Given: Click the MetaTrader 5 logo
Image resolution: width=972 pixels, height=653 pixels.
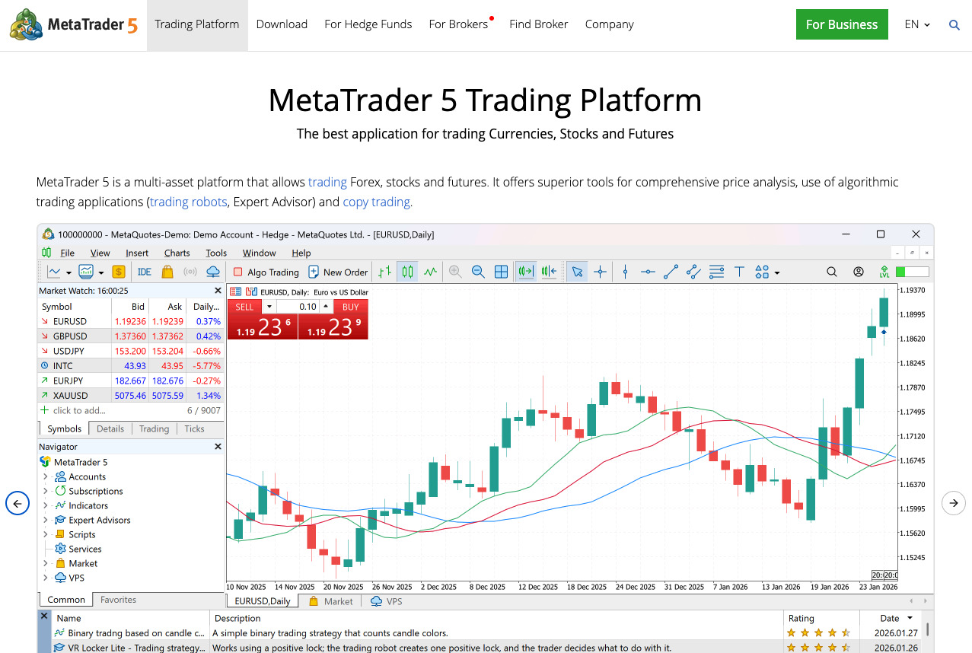Looking at the screenshot, I should [74, 24].
